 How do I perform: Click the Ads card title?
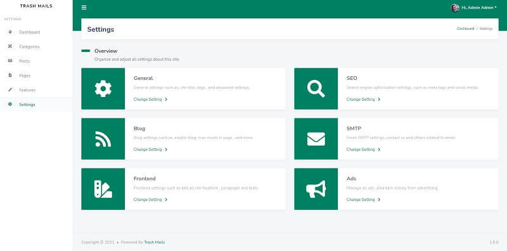(x=351, y=179)
